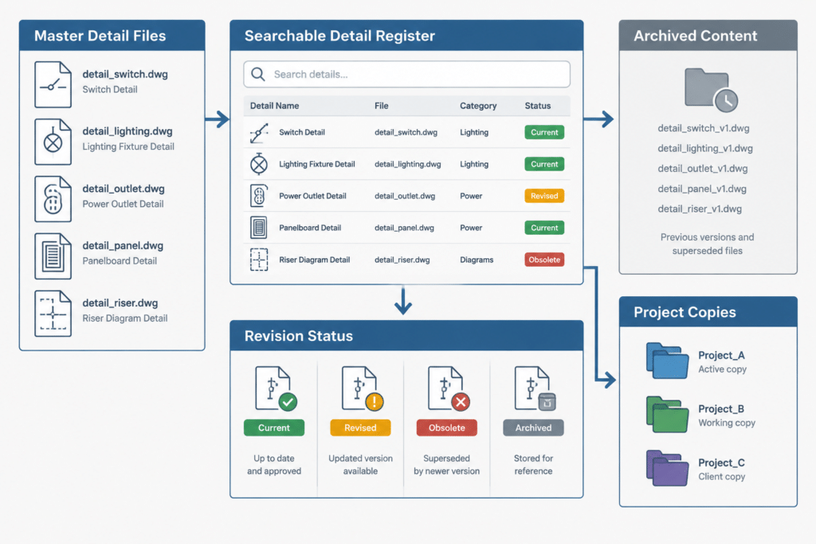Click the detail_outlet.dwg file icon
The height and width of the screenshot is (544, 816).
click(53, 198)
